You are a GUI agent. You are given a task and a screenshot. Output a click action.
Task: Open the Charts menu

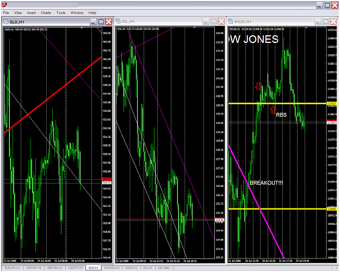pyautogui.click(x=46, y=13)
